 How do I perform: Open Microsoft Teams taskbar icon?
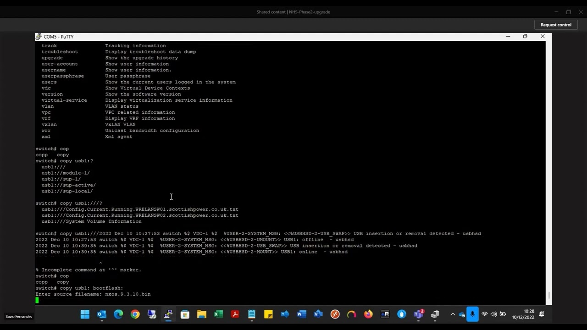pos(418,314)
